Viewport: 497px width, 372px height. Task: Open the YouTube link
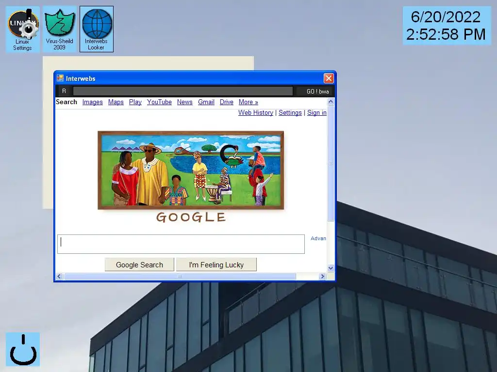159,102
